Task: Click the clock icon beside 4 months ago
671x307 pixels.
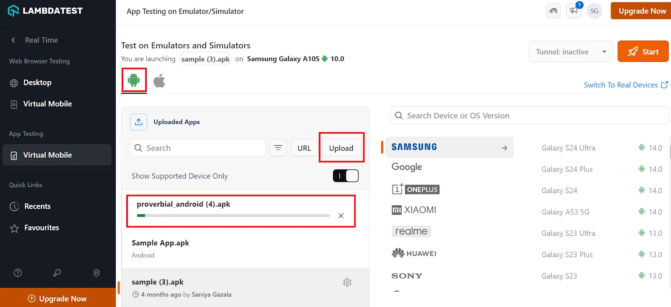Action: [135, 294]
